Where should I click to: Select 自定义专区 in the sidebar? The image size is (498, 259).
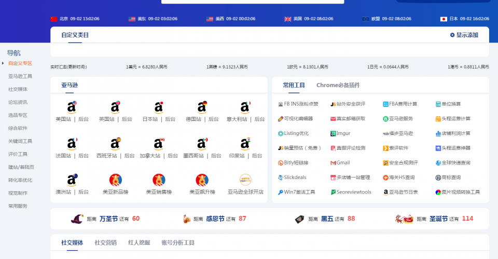(x=20, y=63)
